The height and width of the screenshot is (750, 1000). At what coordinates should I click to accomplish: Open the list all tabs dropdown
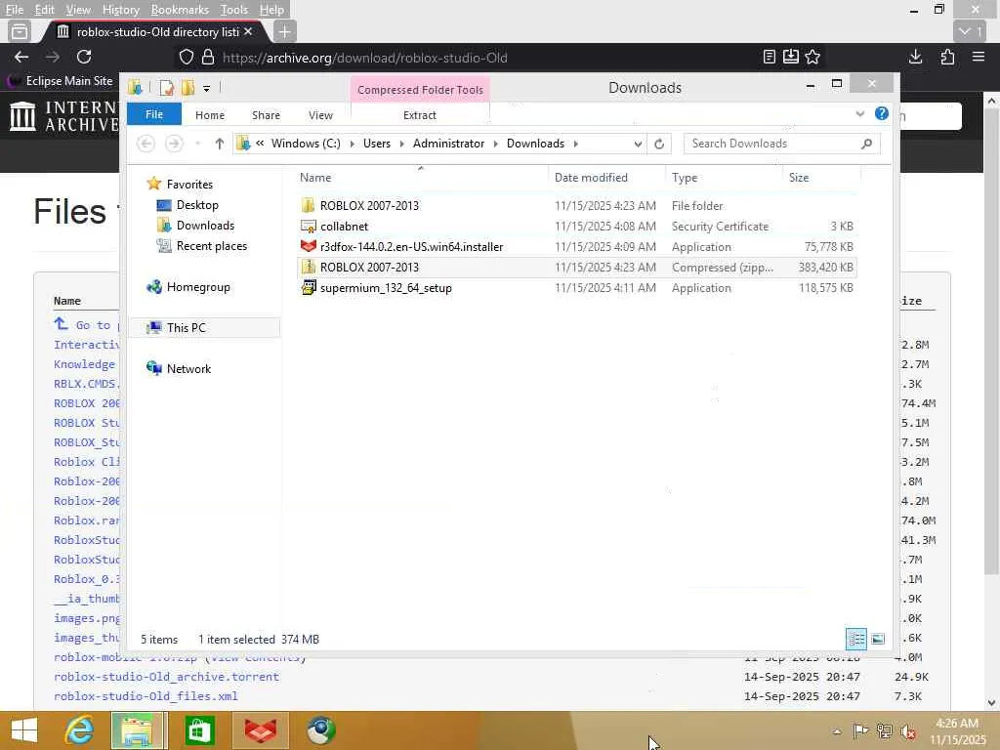(x=970, y=31)
